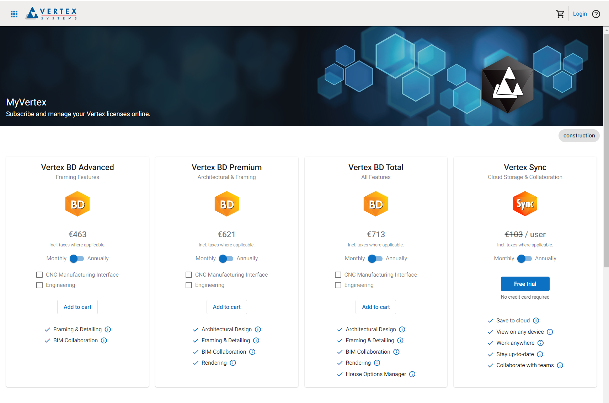Click the €713 price text

point(376,234)
